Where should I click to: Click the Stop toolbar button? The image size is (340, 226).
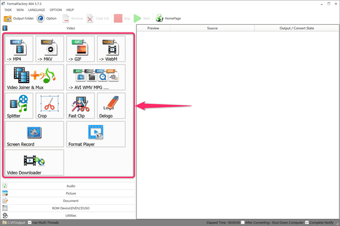(x=122, y=19)
